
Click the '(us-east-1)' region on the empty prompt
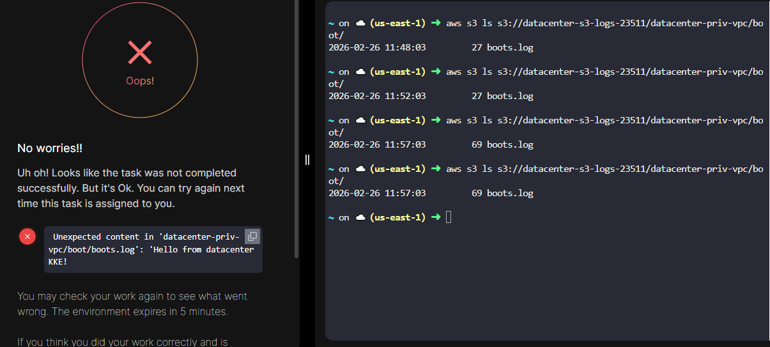coord(397,217)
